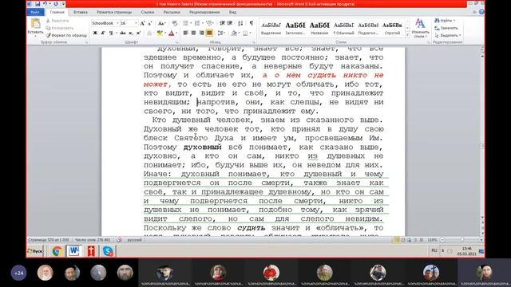Decrease paragraph indent
Image resolution: width=511 pixels, height=287 pixels.
point(222,23)
